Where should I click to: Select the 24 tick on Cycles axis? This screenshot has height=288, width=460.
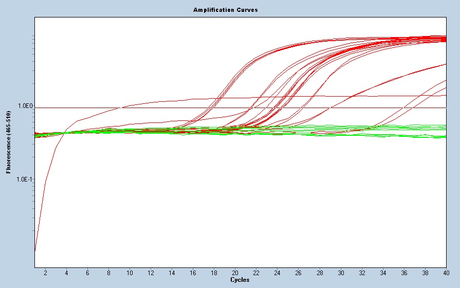(277, 273)
